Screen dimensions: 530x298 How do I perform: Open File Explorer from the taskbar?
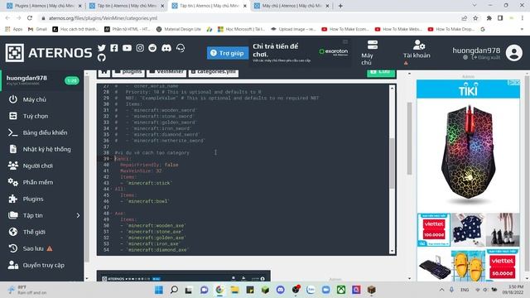(x=234, y=290)
